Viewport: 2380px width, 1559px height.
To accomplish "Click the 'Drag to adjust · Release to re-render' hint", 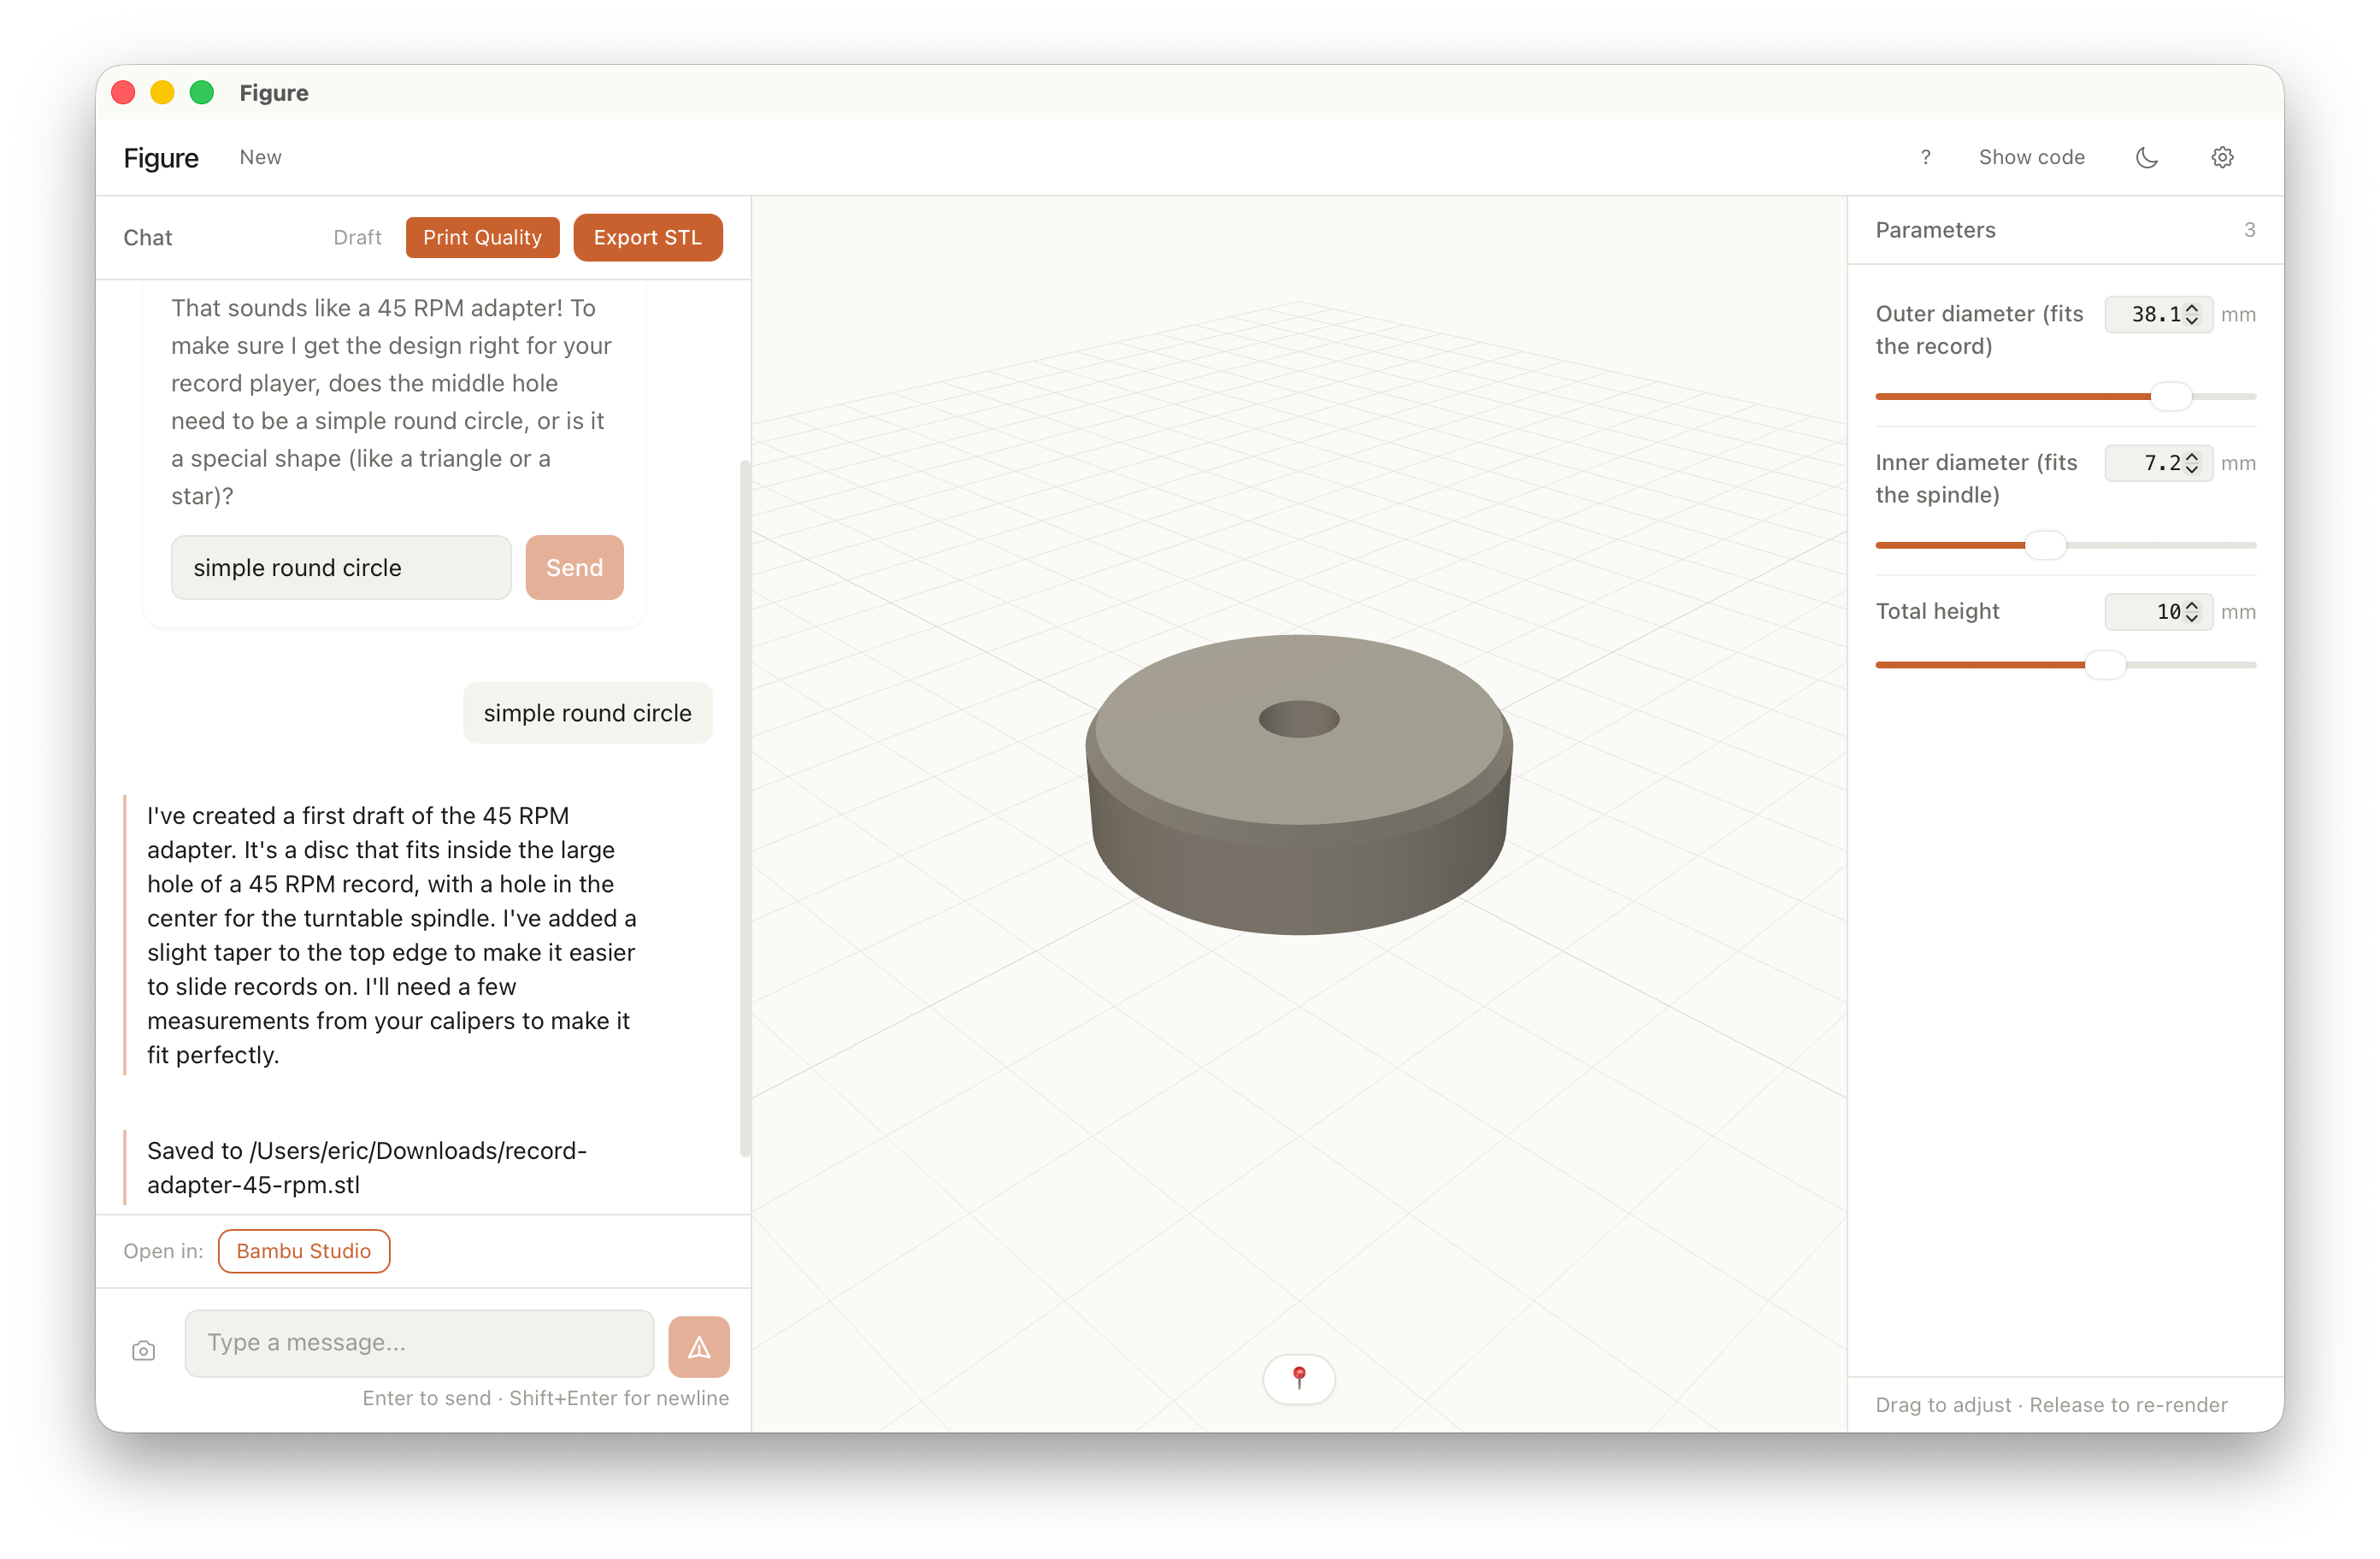I will click(x=2051, y=1405).
